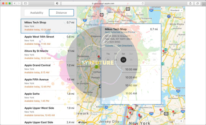Go forward with Safari's forward arrow
The width and height of the screenshot is (206, 125).
[x=19, y=3]
